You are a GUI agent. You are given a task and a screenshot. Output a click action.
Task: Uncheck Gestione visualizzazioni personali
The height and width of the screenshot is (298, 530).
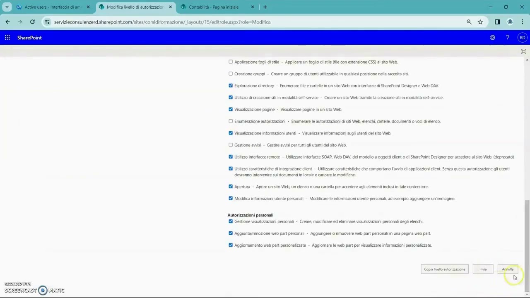[231, 221]
